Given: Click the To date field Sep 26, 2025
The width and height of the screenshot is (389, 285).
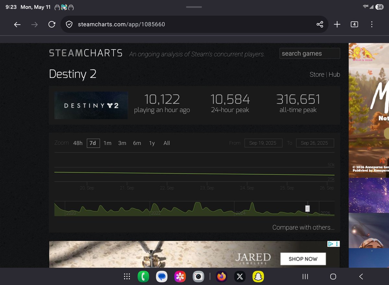Looking at the screenshot, I should coord(315,143).
